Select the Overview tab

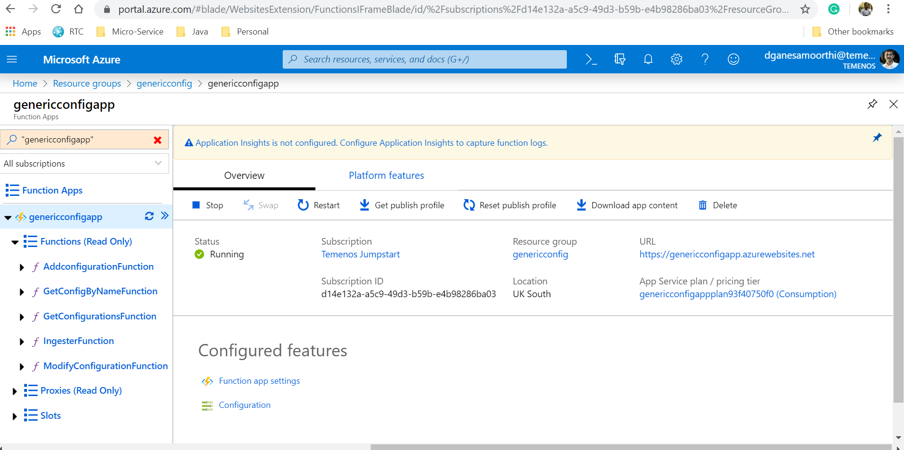pos(244,176)
